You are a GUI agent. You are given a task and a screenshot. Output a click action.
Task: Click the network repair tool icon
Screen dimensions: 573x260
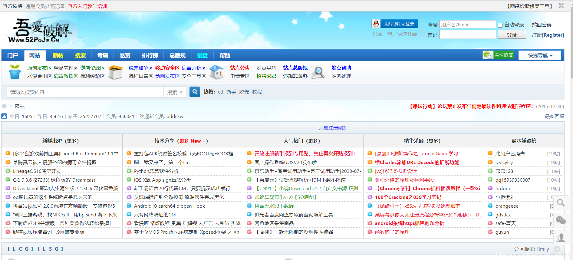point(561,6)
